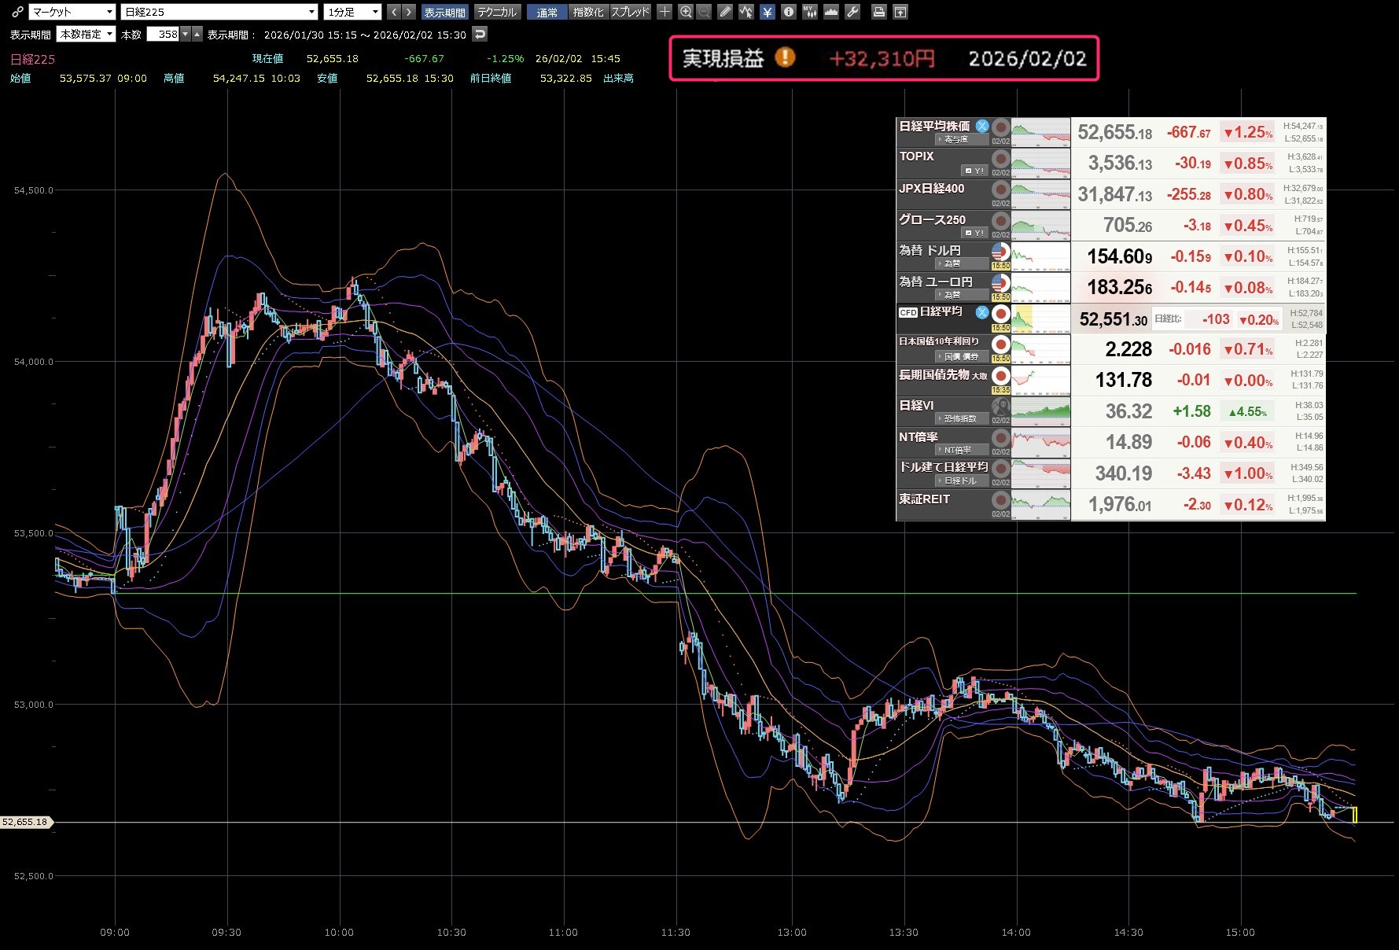1399x950 pixels.
Task: Toggle the 通常 display mode
Action: click(547, 12)
